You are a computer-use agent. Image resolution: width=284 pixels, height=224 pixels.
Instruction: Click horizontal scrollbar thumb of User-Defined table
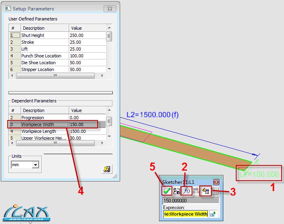point(55,75)
